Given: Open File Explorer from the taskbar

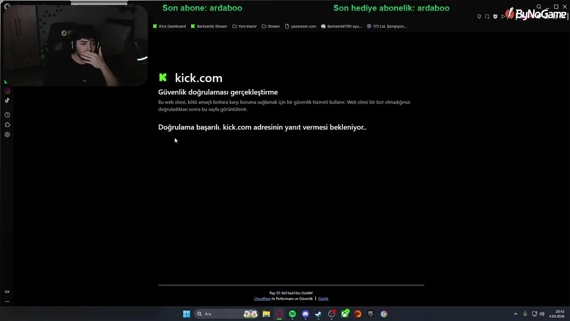Looking at the screenshot, I should (266, 314).
